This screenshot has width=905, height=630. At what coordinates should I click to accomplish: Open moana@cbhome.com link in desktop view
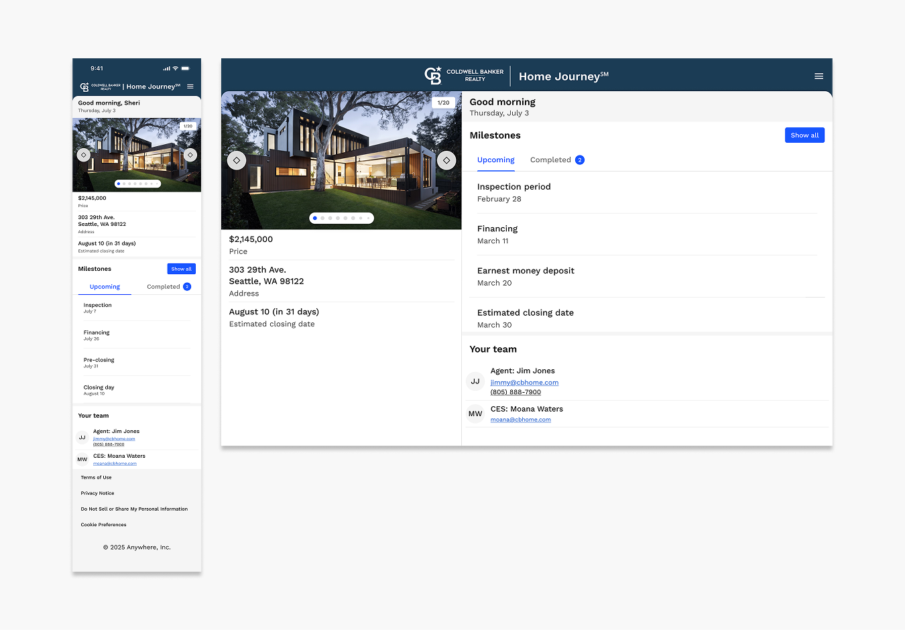click(x=521, y=420)
